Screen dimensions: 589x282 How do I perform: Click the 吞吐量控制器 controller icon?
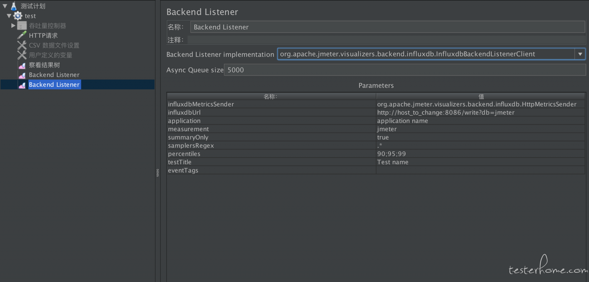click(22, 25)
